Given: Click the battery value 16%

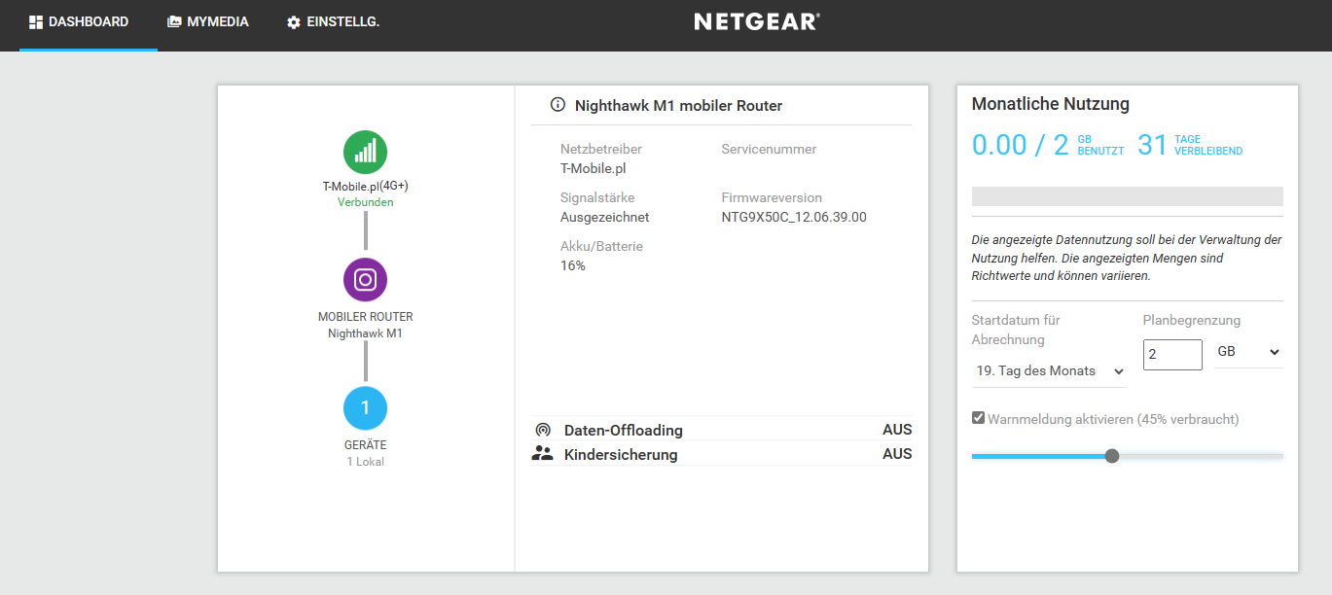Looking at the screenshot, I should [x=573, y=265].
